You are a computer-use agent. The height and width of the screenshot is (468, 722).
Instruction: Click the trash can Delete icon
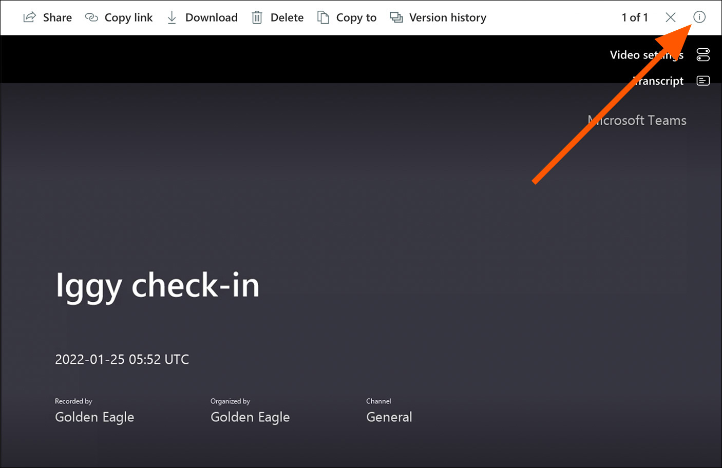coord(257,17)
